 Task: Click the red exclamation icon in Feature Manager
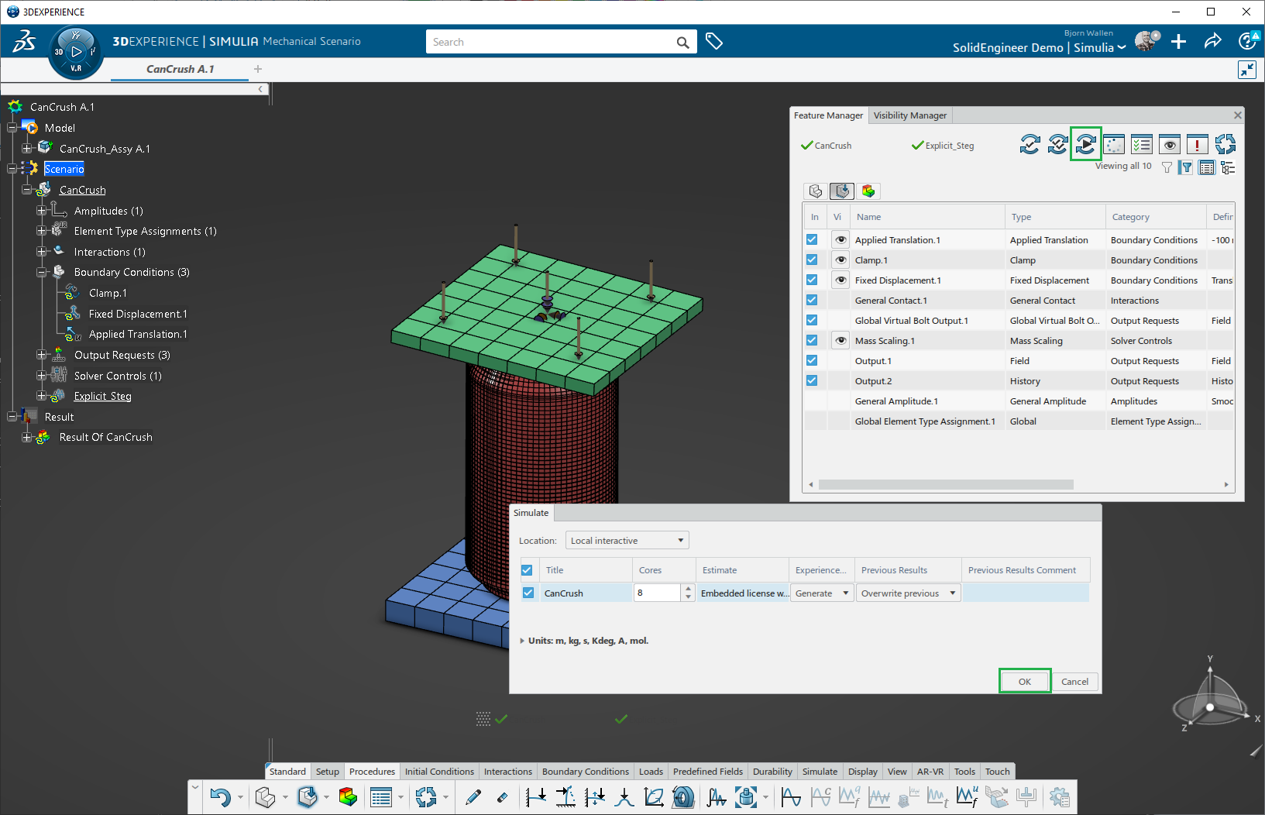pyautogui.click(x=1197, y=144)
